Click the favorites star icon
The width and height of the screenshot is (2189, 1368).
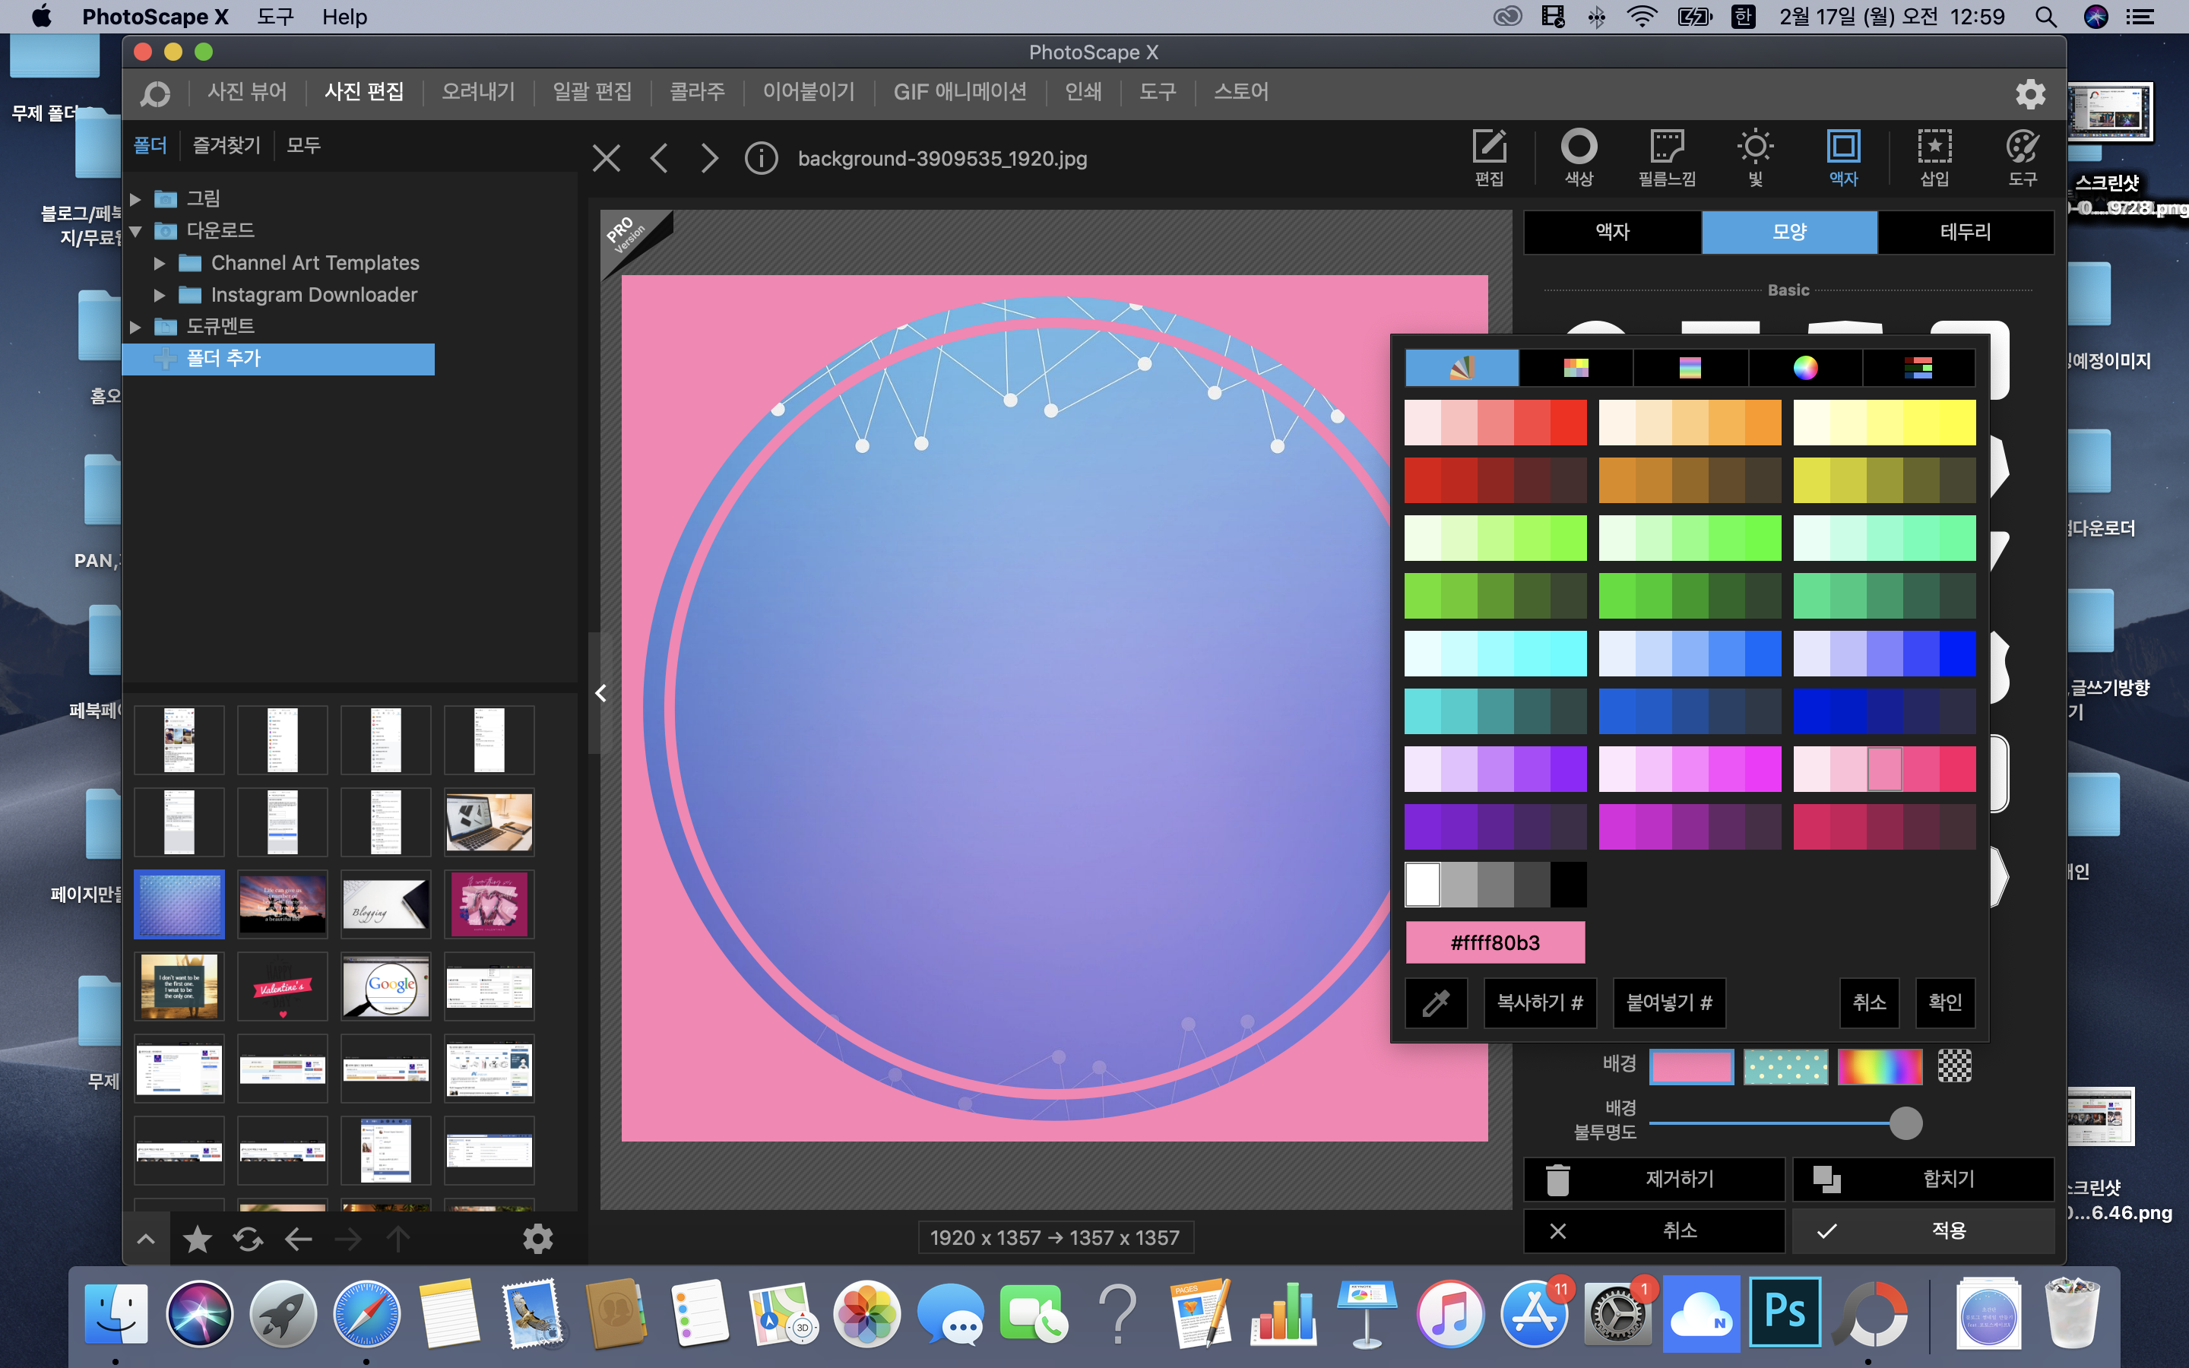(197, 1239)
